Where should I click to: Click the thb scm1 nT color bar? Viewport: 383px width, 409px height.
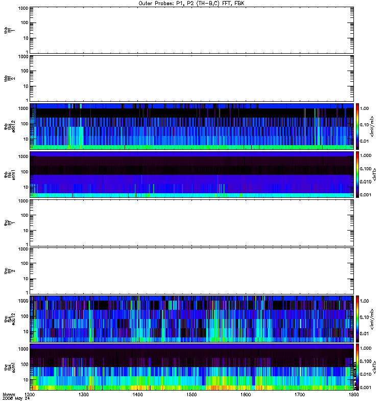[357, 174]
